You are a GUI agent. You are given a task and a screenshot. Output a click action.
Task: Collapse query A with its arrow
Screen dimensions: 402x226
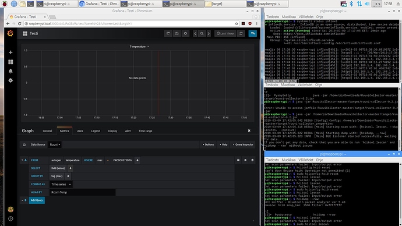(x=22, y=160)
